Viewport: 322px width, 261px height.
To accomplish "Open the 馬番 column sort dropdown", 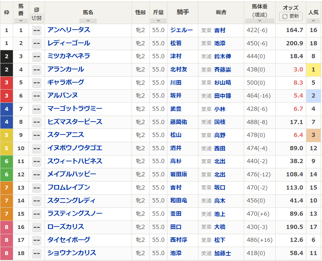I will tap(21, 20).
